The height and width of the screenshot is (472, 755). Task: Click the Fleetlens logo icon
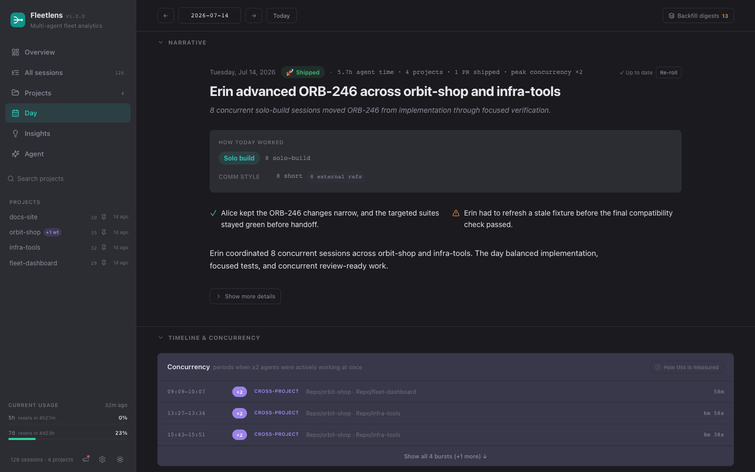click(x=18, y=20)
